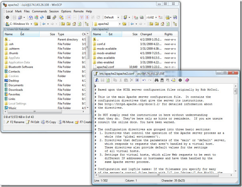Click Find binoculars icon in editor
The image size is (242, 187).
pyautogui.click(x=157, y=80)
